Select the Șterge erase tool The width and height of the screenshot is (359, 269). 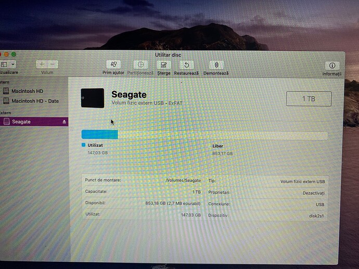pos(164,65)
